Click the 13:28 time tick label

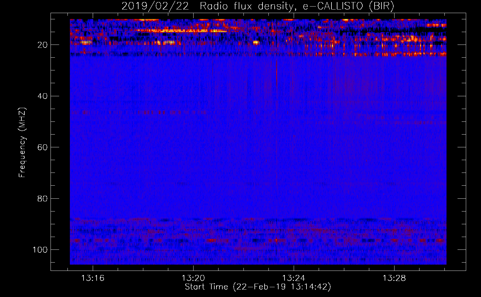[394, 278]
